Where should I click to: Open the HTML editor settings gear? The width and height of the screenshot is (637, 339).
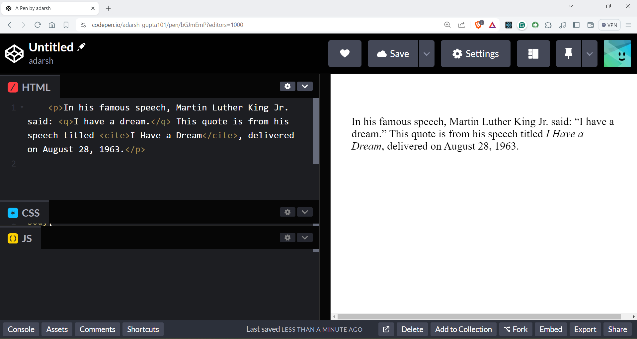point(287,86)
